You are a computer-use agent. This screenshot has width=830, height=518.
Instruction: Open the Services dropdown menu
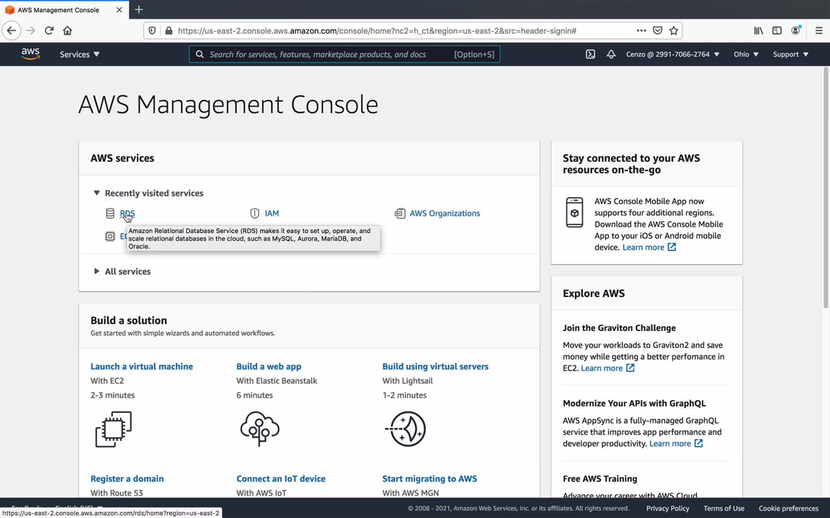click(79, 54)
